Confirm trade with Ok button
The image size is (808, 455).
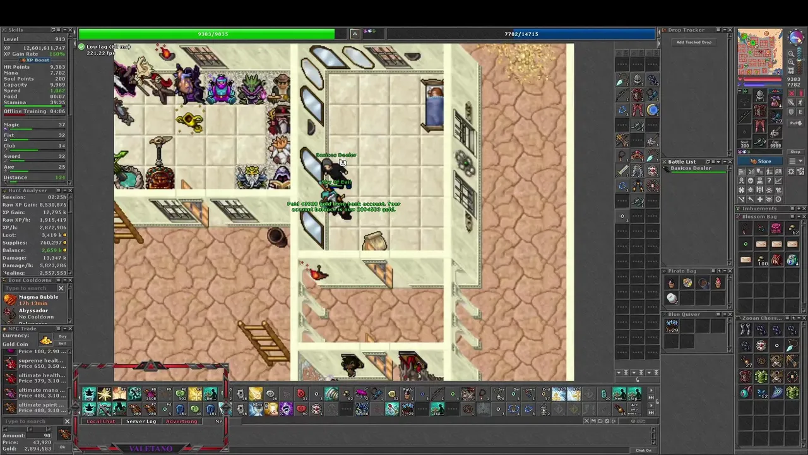pos(62,447)
